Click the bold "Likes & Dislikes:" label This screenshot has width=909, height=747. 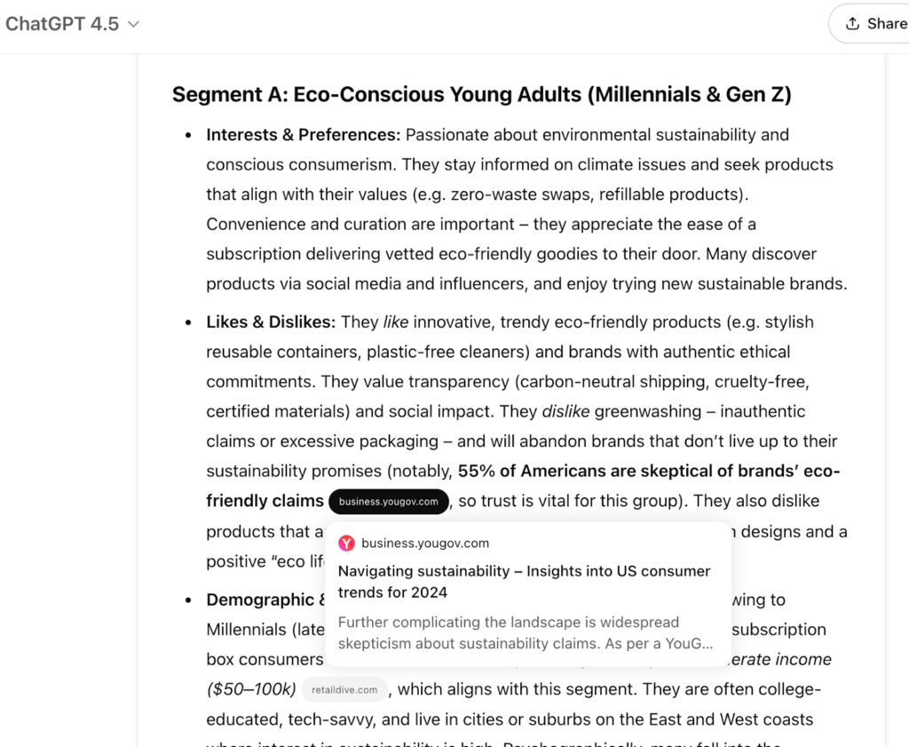coord(271,322)
